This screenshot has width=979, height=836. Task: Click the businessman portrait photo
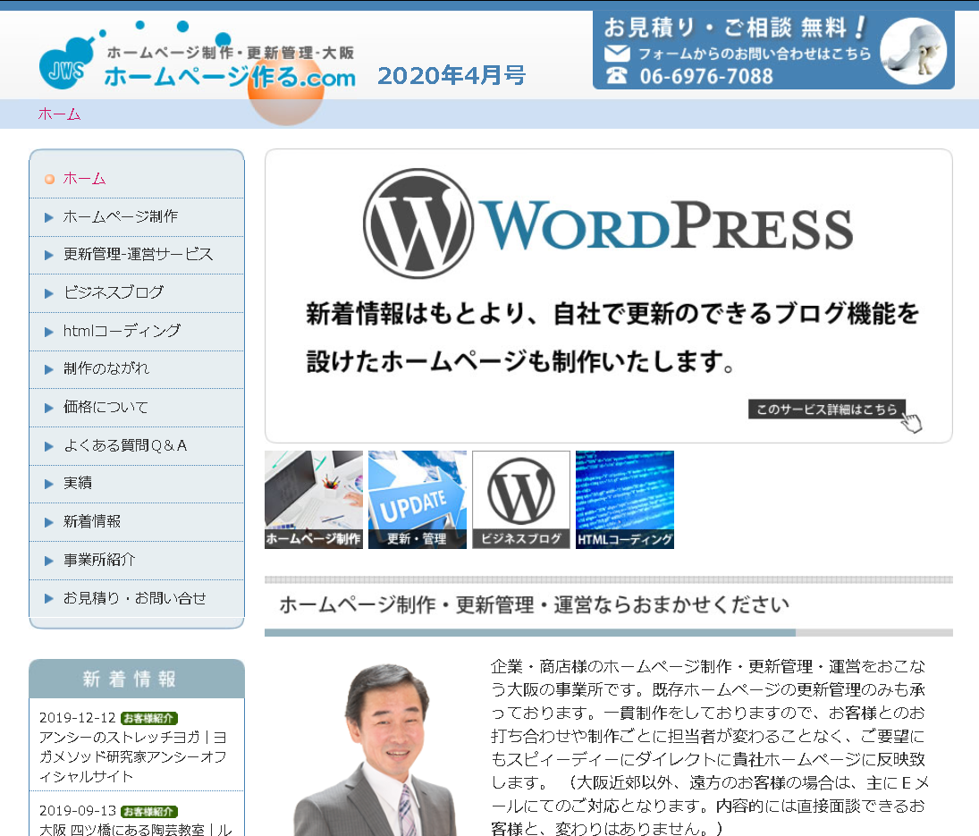[x=376, y=749]
